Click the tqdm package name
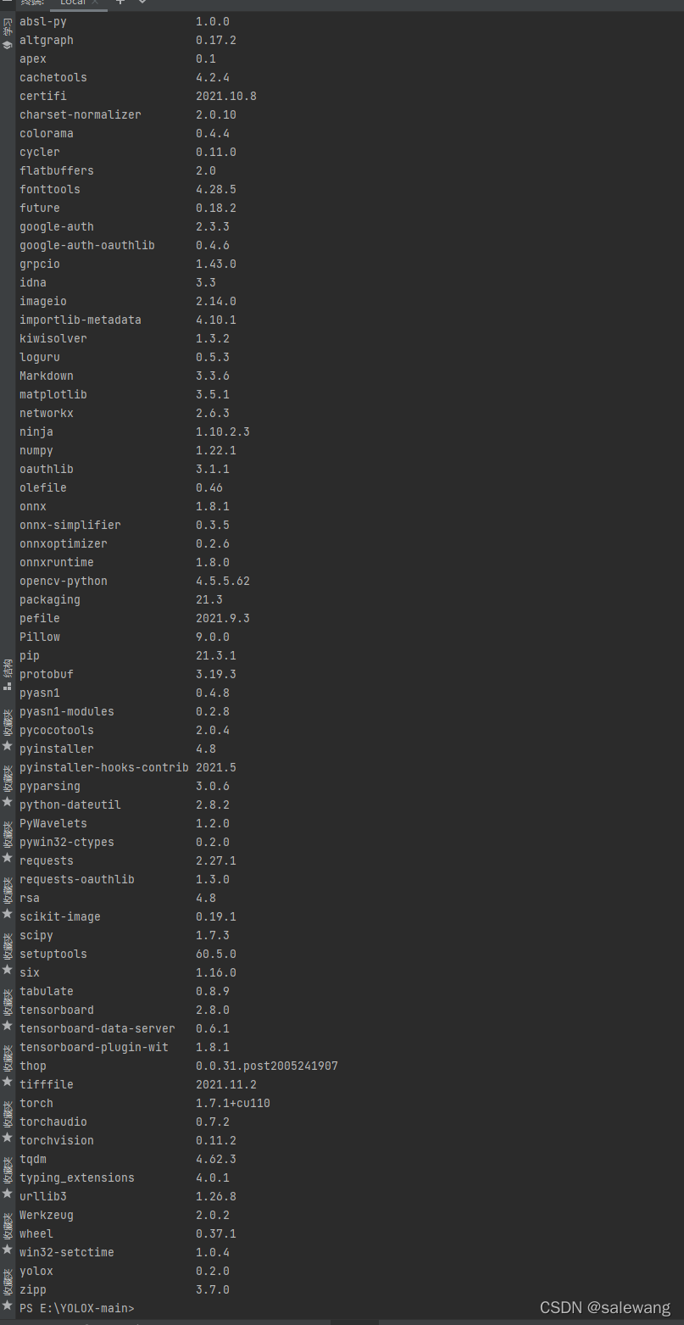Image resolution: width=684 pixels, height=1325 pixels. 33,1159
